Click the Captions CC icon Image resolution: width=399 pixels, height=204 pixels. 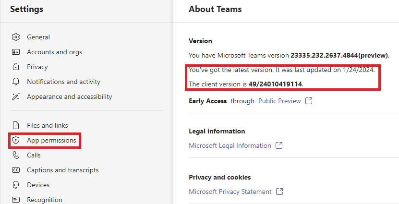coord(16,170)
